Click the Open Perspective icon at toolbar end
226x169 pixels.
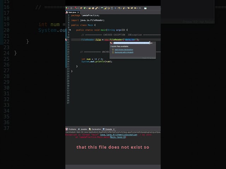coord(145,8)
